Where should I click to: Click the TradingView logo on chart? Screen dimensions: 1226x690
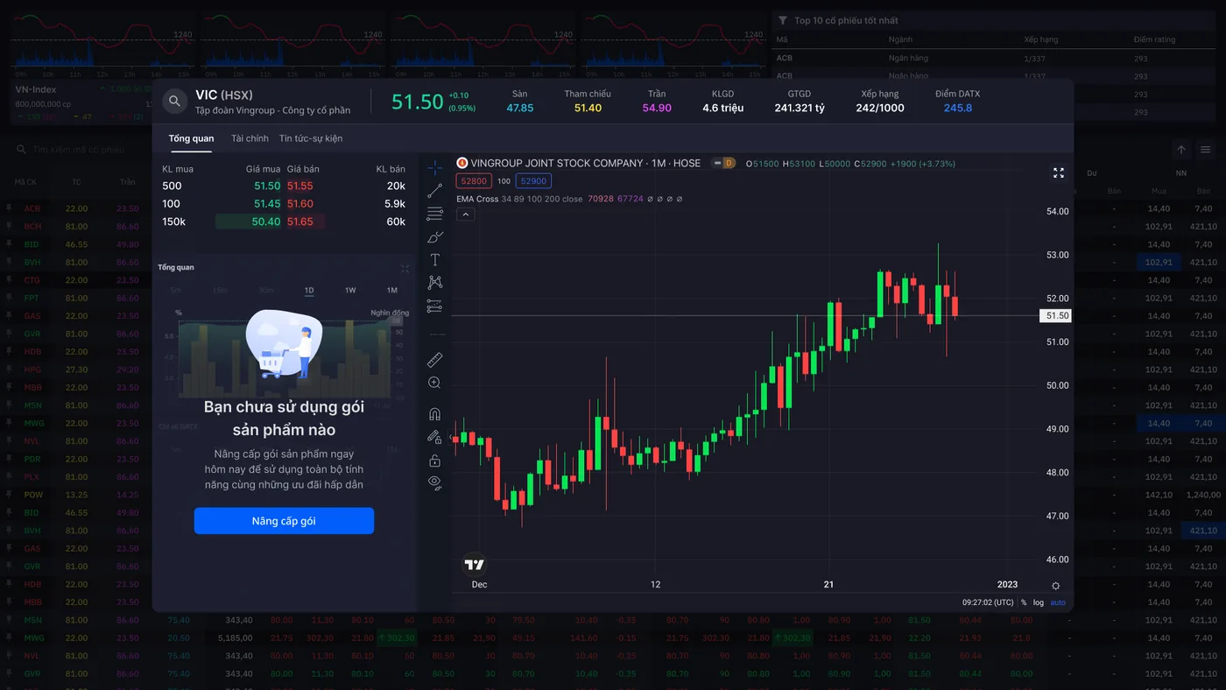click(475, 565)
